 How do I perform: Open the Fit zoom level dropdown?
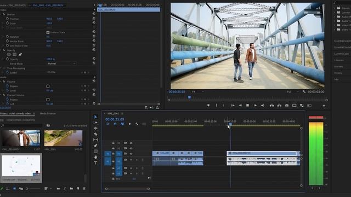(x=198, y=92)
